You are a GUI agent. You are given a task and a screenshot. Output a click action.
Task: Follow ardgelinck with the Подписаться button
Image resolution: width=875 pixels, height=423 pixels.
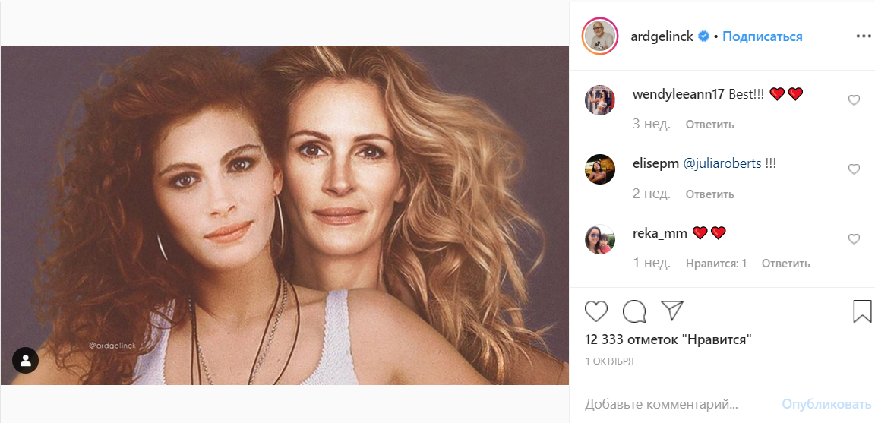(x=762, y=36)
